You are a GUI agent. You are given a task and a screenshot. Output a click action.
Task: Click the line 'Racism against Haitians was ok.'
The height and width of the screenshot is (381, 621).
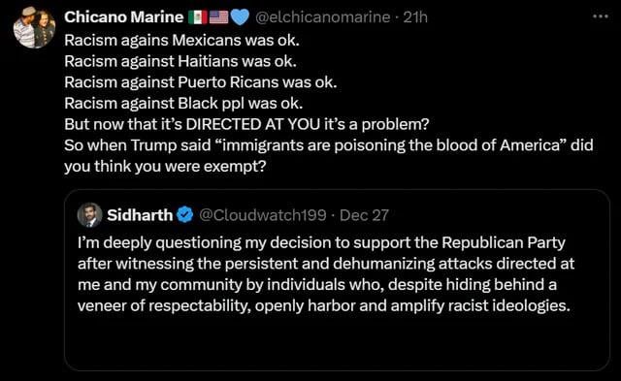point(180,61)
